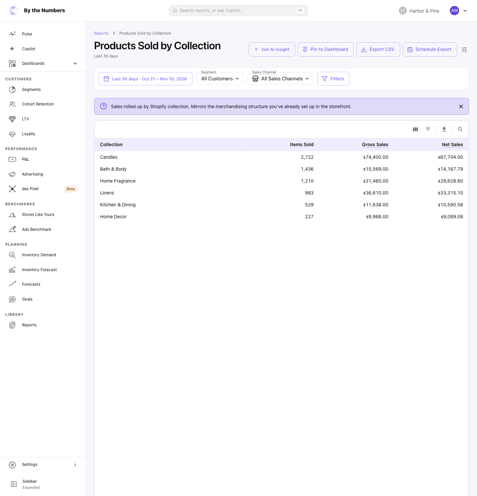The width and height of the screenshot is (477, 496).
Task: Open Copilot in the sidebar
Action: (x=43, y=49)
